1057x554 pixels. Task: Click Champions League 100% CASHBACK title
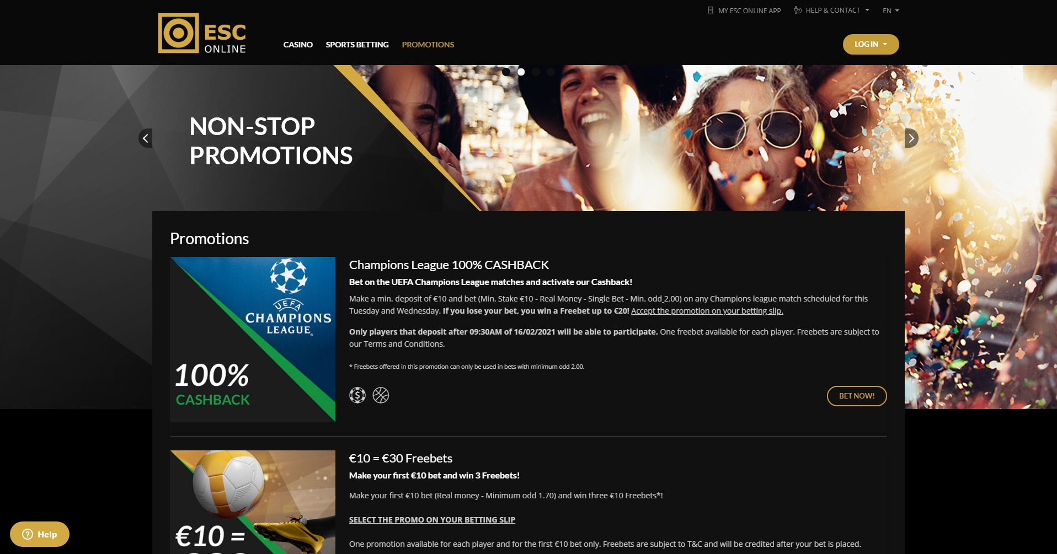coord(449,265)
